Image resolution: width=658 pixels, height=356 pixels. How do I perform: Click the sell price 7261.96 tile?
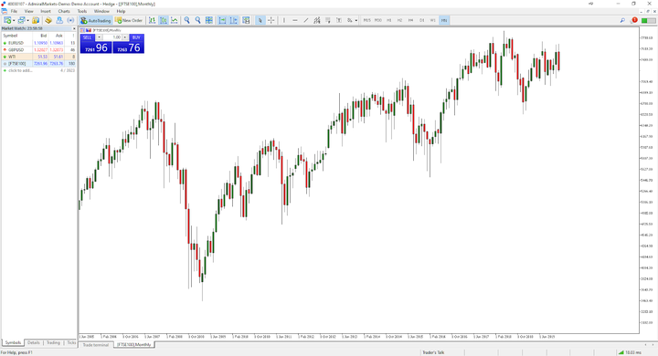(96, 47)
